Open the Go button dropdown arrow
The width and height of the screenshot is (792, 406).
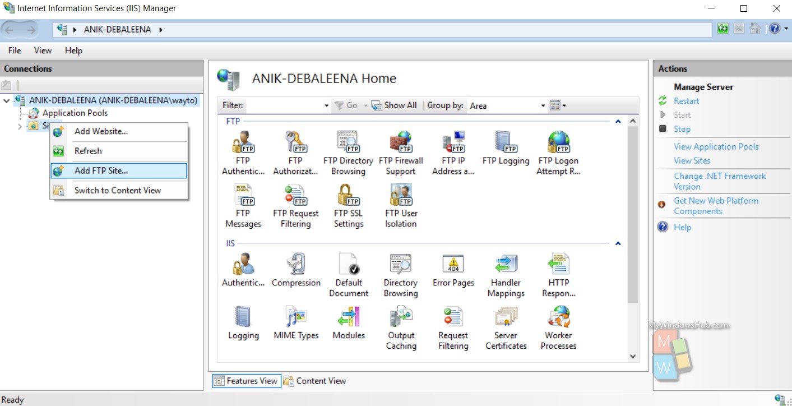point(365,105)
